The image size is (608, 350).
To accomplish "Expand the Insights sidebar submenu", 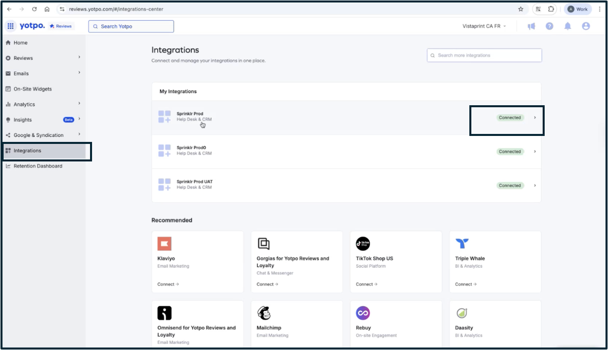I will click(79, 119).
